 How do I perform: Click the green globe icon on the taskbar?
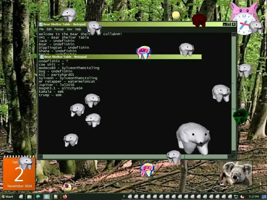38,197
